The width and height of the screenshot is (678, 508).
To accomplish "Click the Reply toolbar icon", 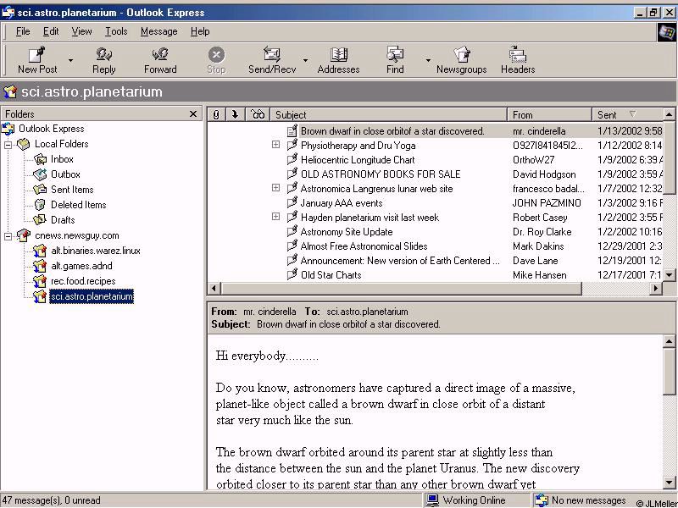I will (104, 56).
